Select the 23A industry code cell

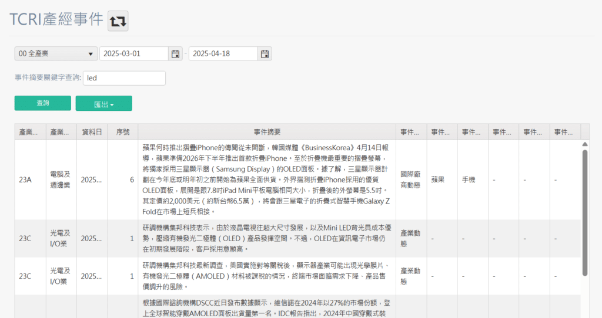(x=31, y=180)
